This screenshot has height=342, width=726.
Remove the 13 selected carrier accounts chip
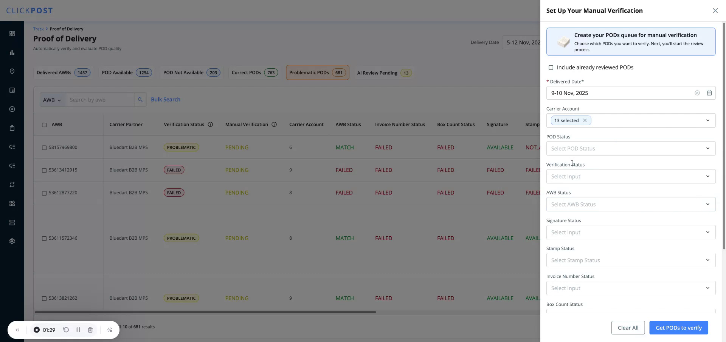(585, 120)
